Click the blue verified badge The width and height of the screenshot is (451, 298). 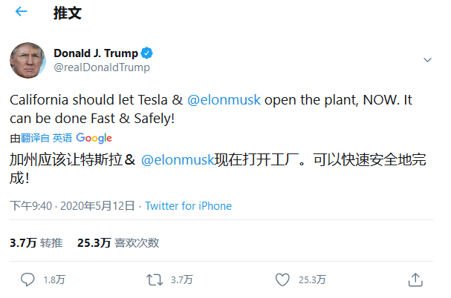148,53
